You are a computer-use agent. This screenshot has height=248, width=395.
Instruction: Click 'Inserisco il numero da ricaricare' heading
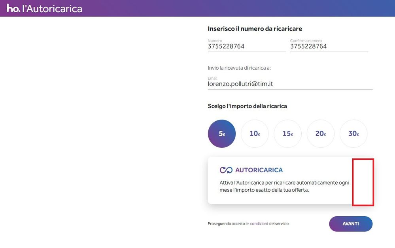pos(255,29)
